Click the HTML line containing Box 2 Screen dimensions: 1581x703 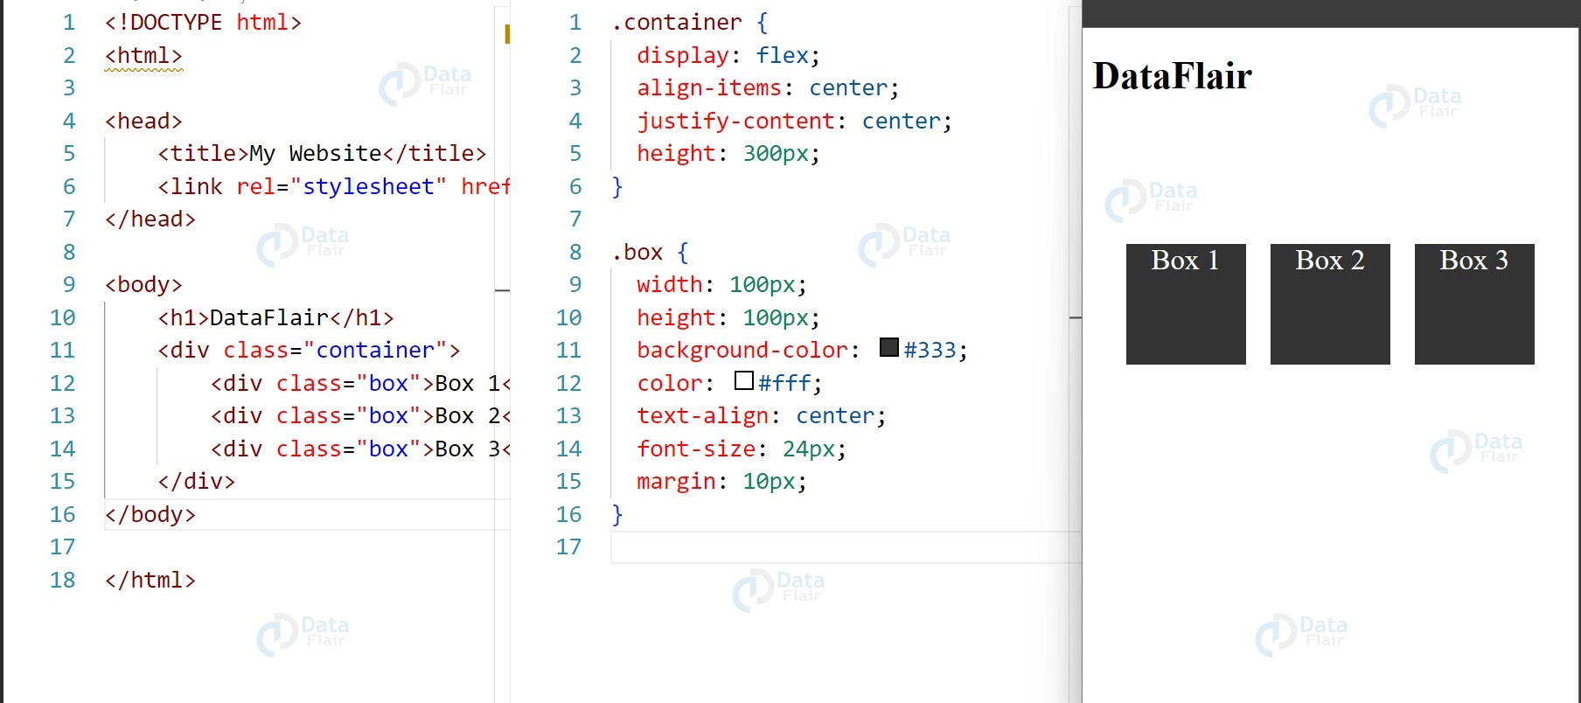360,415
